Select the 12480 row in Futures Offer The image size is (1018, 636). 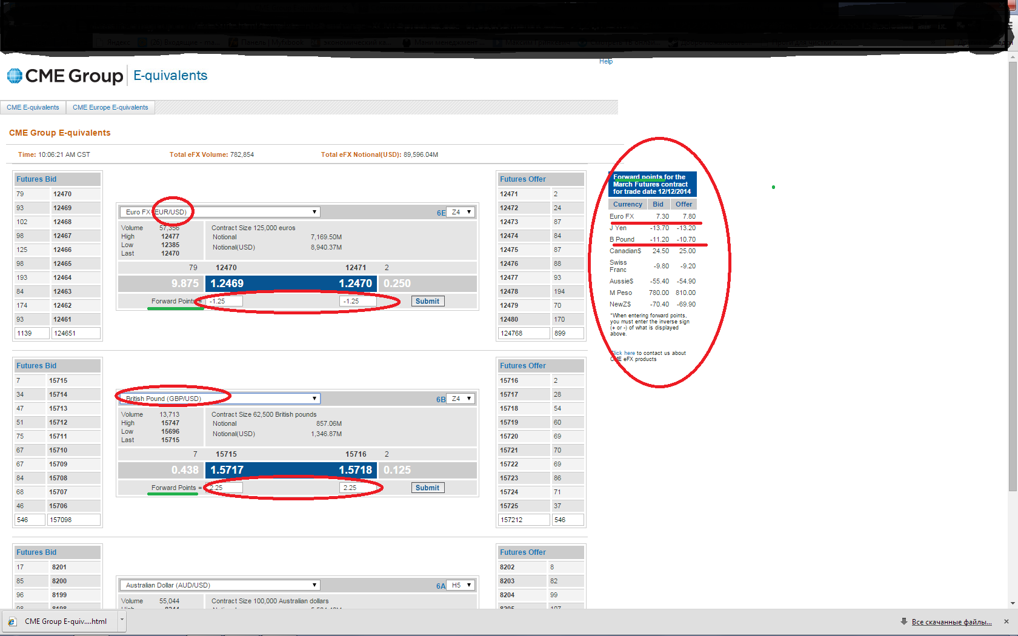point(541,319)
